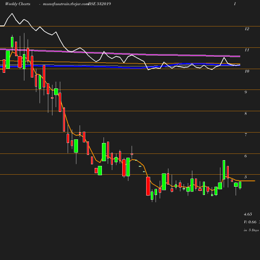Viewport: 260px width, 260px height.
Task: Click the price axis label '6'
Action: (x=245, y=156)
